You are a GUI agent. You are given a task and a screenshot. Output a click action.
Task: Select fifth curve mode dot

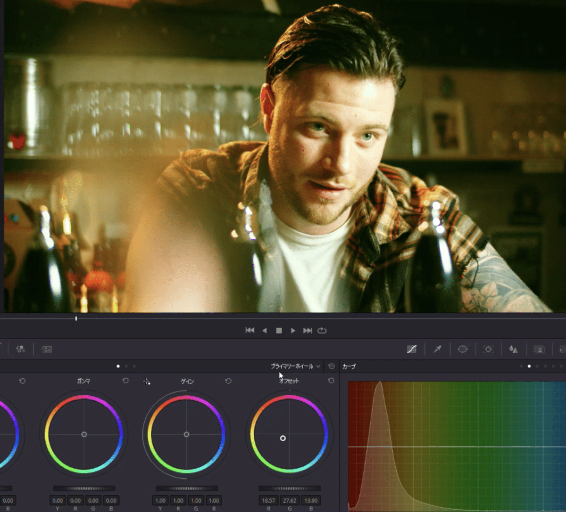(553, 366)
